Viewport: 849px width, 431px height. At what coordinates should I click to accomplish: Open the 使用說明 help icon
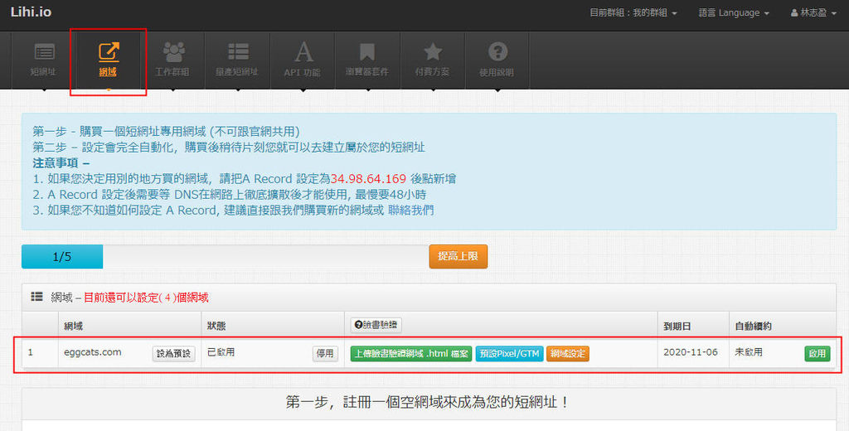pos(497,52)
